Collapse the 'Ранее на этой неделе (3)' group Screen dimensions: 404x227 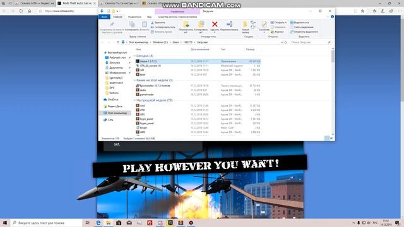point(134,80)
